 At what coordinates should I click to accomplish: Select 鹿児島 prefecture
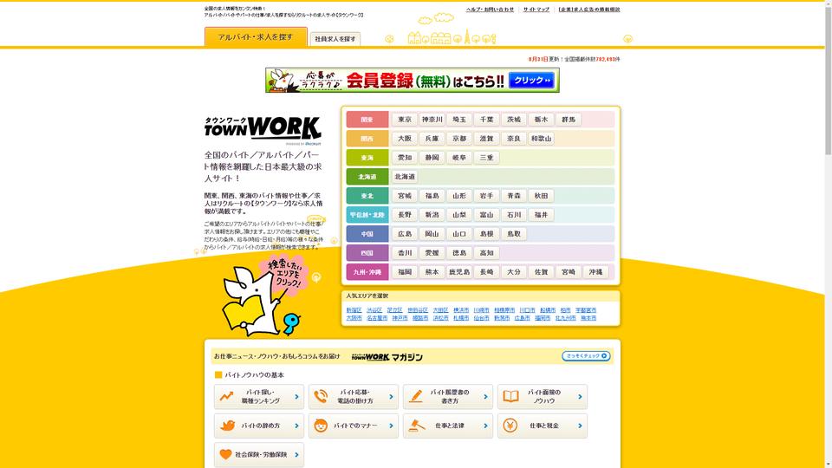459,272
